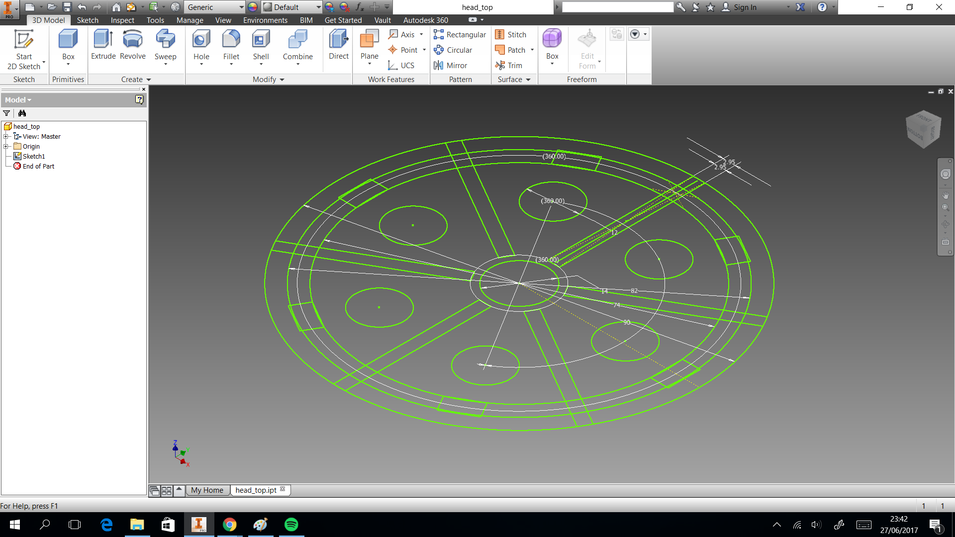955x537 pixels.
Task: Expand the Create panel dropdown
Action: pos(148,80)
